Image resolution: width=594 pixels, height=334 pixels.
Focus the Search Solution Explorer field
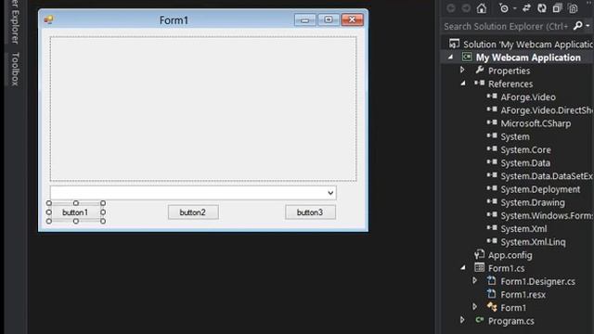point(506,26)
